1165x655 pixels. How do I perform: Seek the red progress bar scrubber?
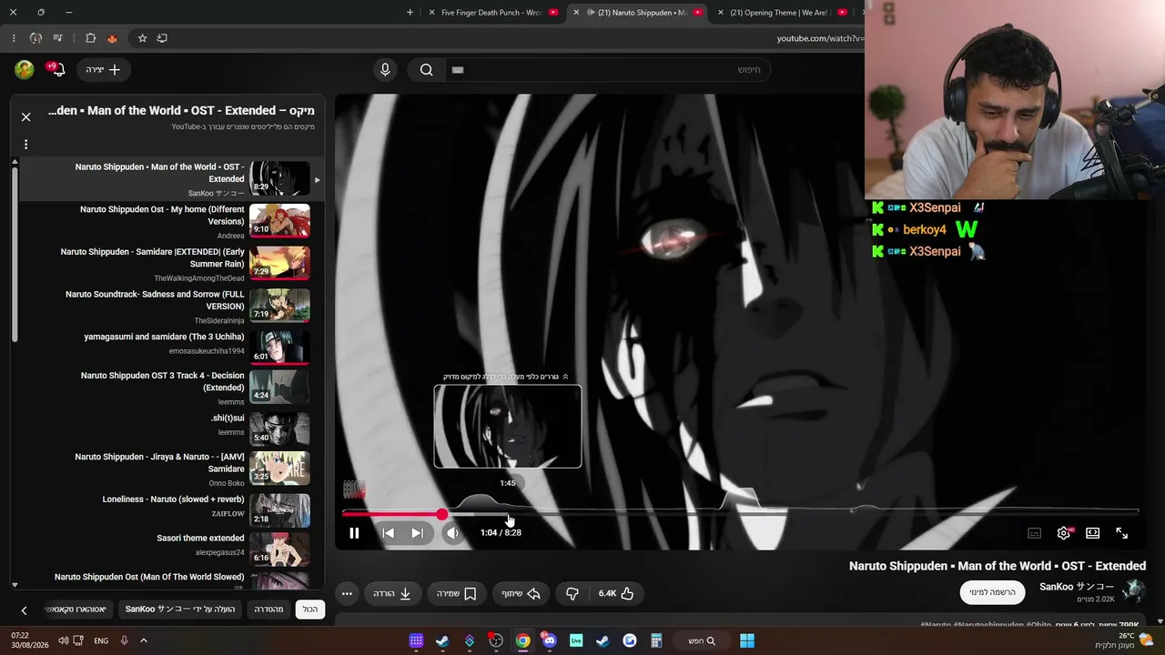coord(441,514)
